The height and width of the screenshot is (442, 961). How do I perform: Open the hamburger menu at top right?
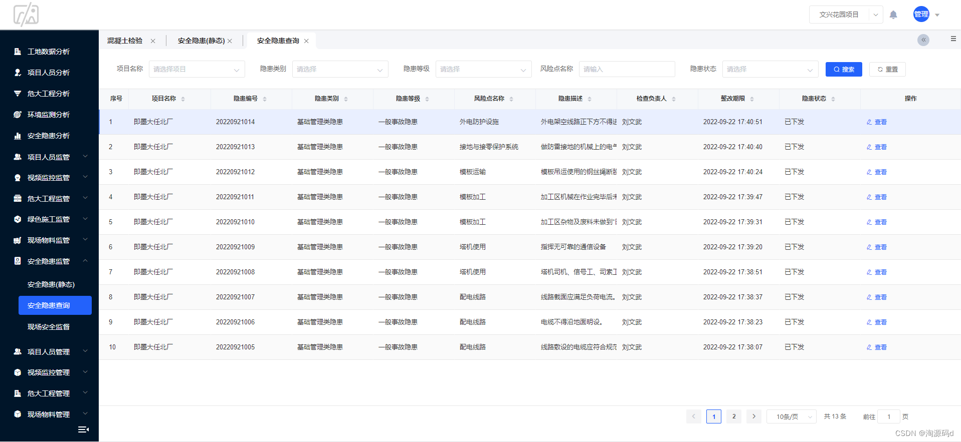953,39
